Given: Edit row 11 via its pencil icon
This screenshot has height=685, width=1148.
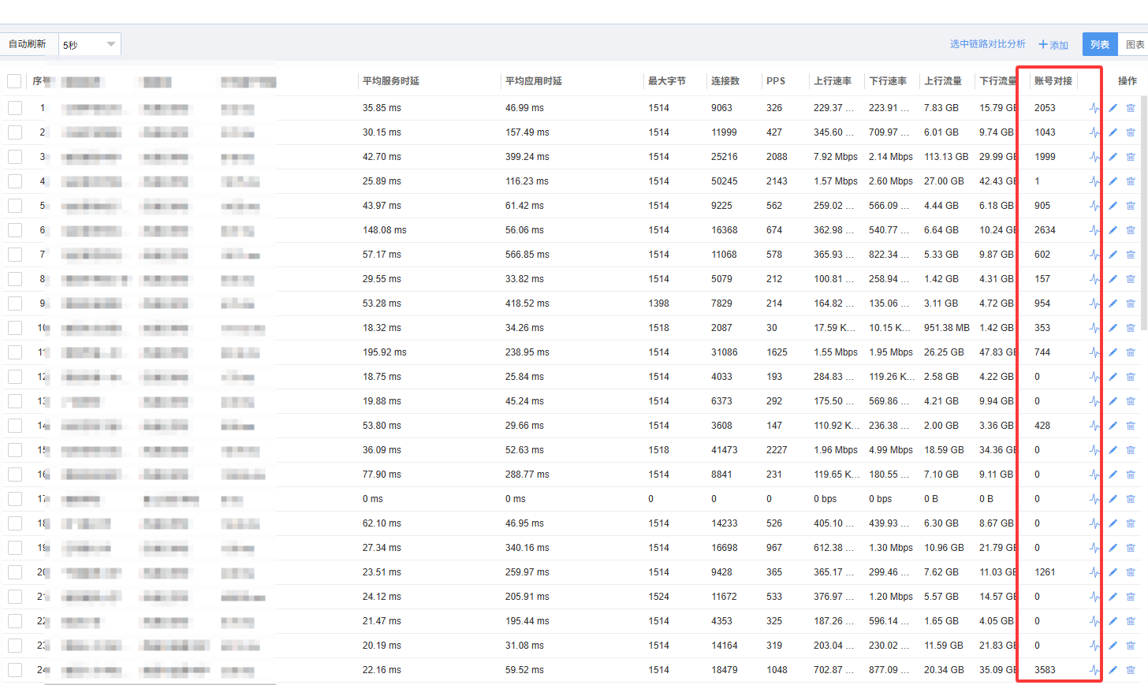Looking at the screenshot, I should coord(1113,352).
